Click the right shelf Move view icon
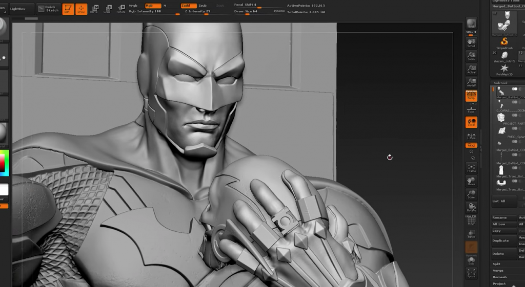This screenshot has height=287, width=525. click(472, 182)
